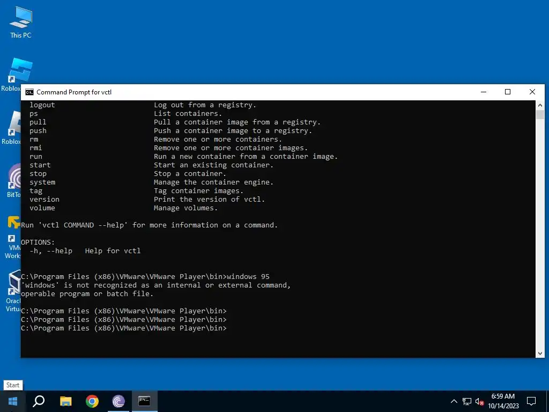Maximize the Command Prompt for vctl window
Viewport: 549px width, 412px height.
click(508, 92)
